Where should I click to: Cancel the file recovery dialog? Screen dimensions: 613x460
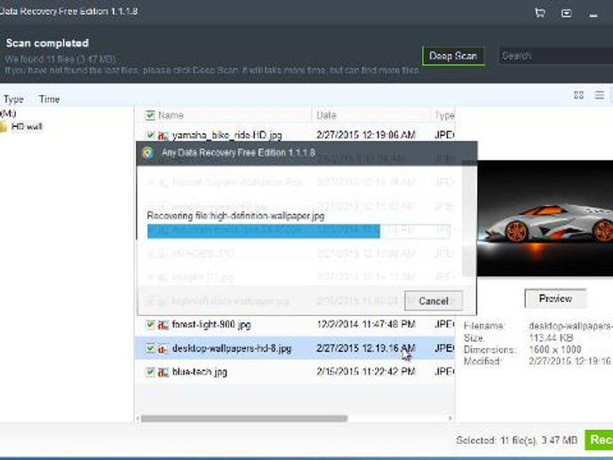[434, 301]
